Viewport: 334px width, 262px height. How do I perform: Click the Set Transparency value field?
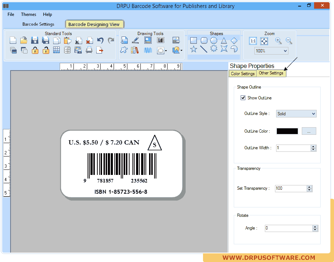click(291, 188)
